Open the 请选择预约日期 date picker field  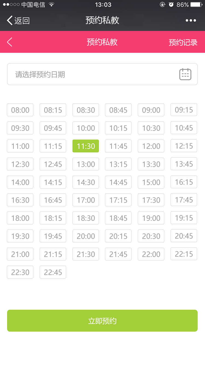[102, 74]
